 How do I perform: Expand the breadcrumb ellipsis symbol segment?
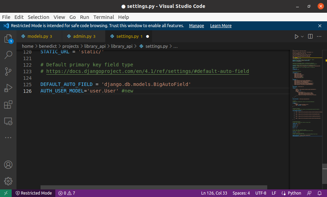(x=176, y=46)
